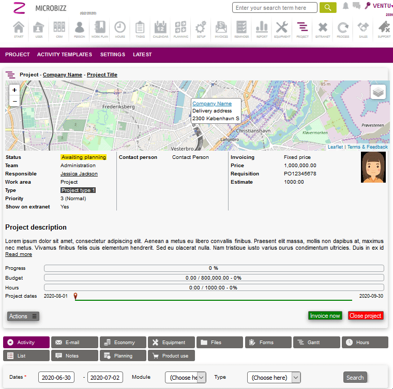Open the Equipment module in top toolbar
393x389 pixels.
point(282,29)
